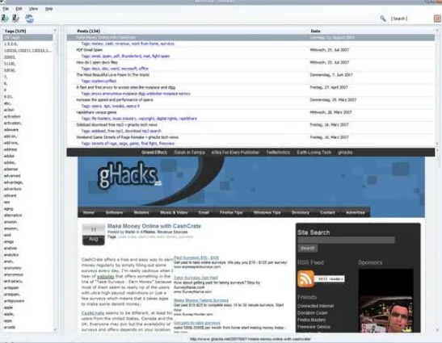The height and width of the screenshot is (343, 442).
Task: Click the magnifying glass search icon
Action: pos(383,19)
